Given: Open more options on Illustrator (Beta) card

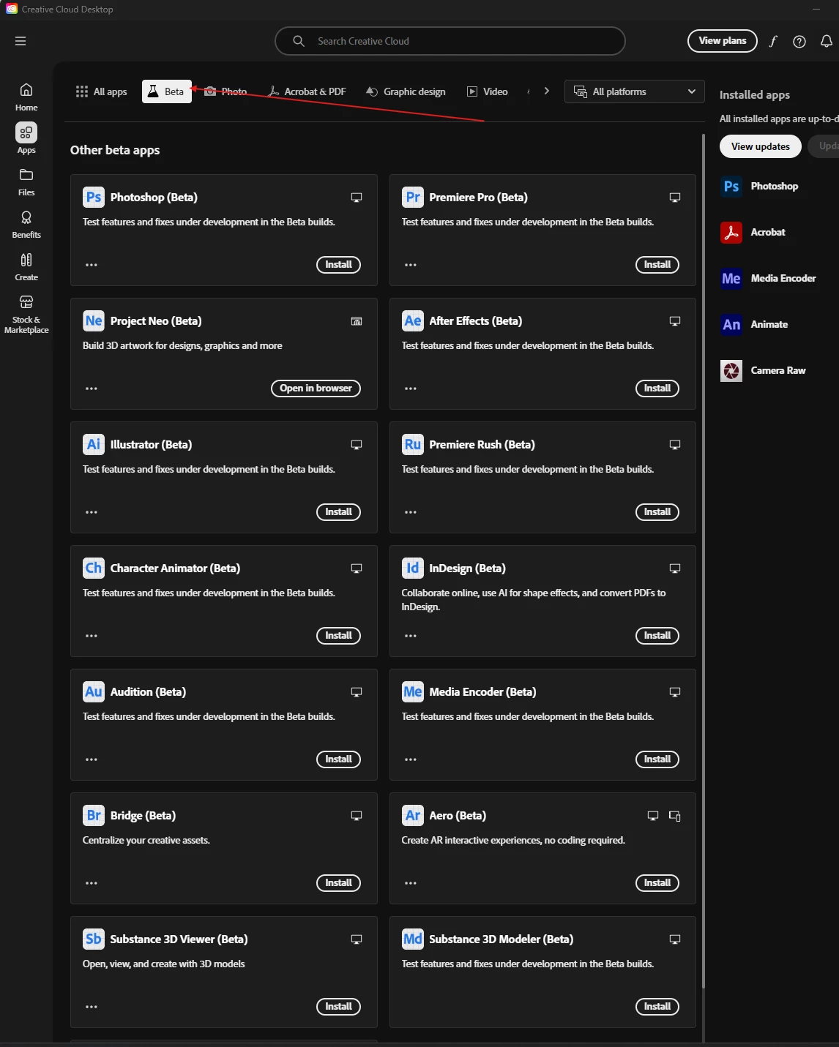Looking at the screenshot, I should (92, 512).
